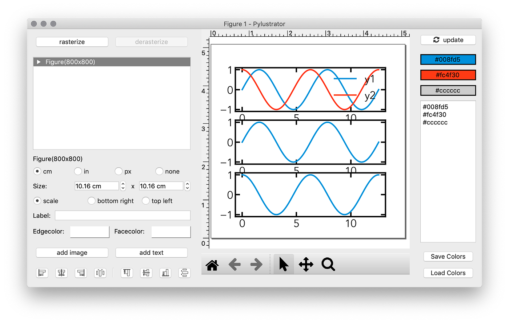The image size is (509, 323).
Task: Choose the top left resize mode
Action: [x=146, y=200]
